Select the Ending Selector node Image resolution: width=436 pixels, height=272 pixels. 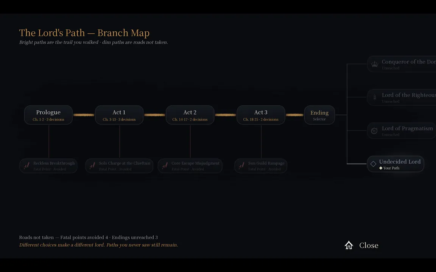(x=319, y=115)
